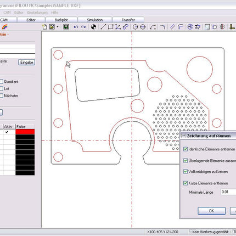The width and height of the screenshot is (236, 236).
Task: Click the Zeichnung aufräumen dialog title
Action: pos(209,136)
